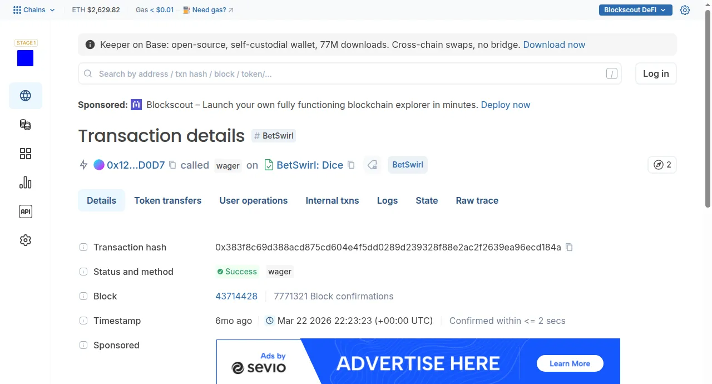
Task: Click info icon beside Timestamp
Action: (x=83, y=321)
